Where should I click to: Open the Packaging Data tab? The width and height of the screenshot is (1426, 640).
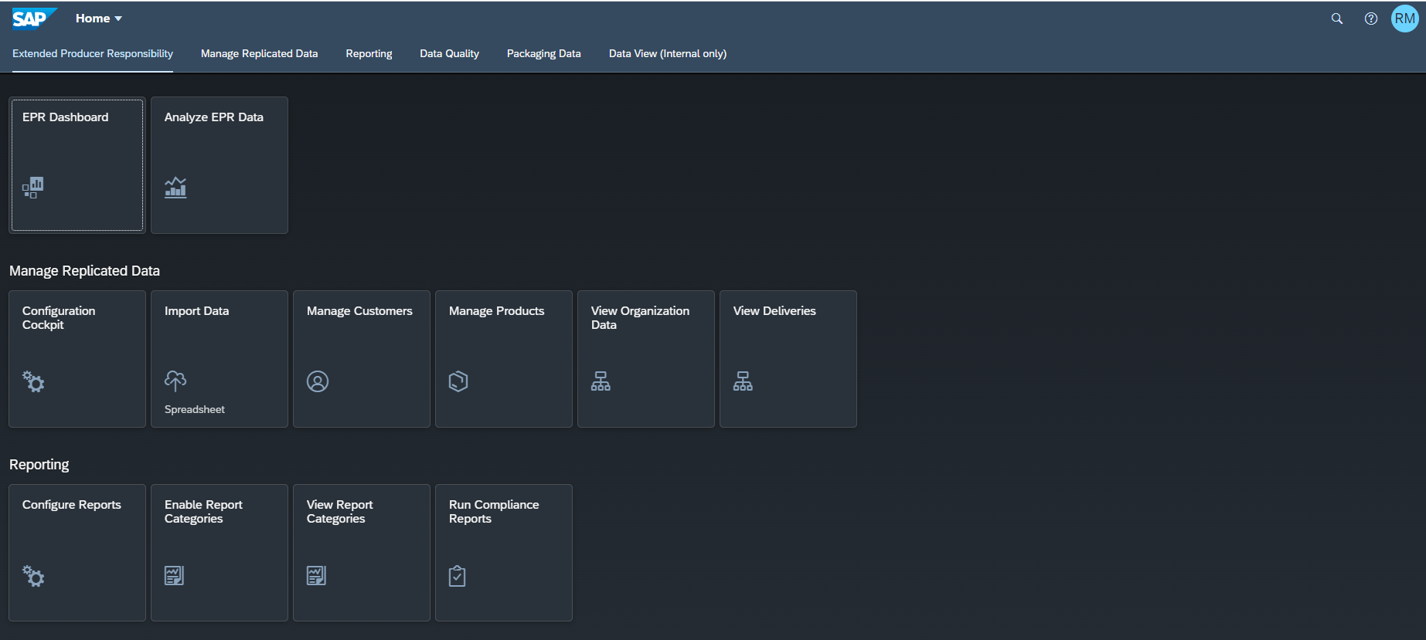click(543, 53)
